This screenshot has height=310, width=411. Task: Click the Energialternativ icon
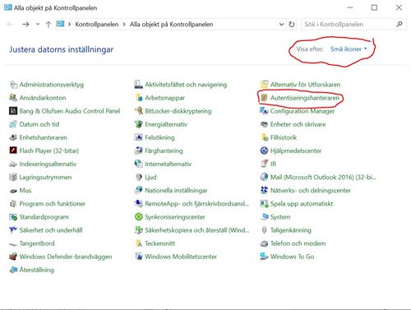tap(139, 124)
